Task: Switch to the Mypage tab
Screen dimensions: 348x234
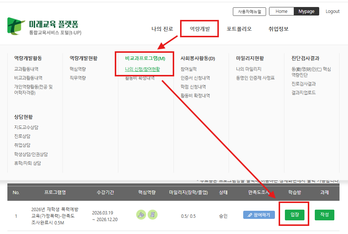Action: [306, 11]
